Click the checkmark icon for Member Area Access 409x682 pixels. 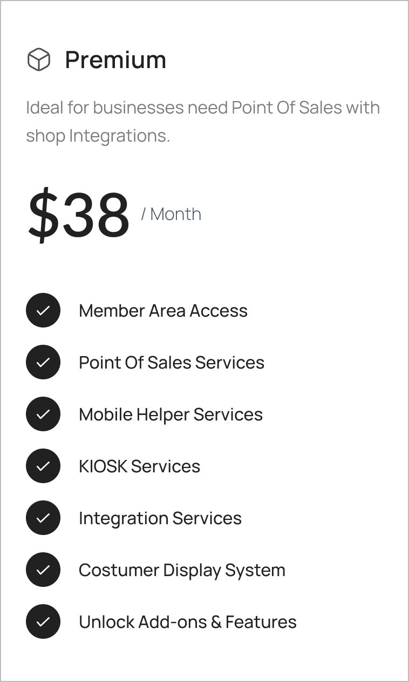[43, 310]
